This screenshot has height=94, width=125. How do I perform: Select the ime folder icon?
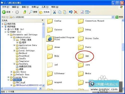tap(81, 56)
